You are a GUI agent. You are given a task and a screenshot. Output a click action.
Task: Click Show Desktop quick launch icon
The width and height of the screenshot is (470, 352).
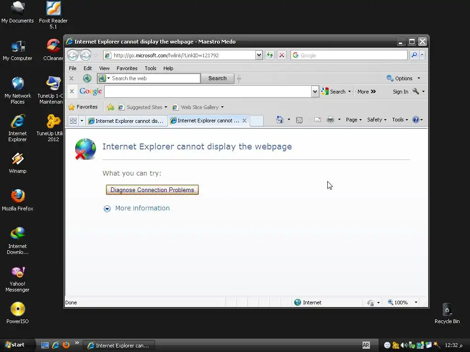point(45,345)
